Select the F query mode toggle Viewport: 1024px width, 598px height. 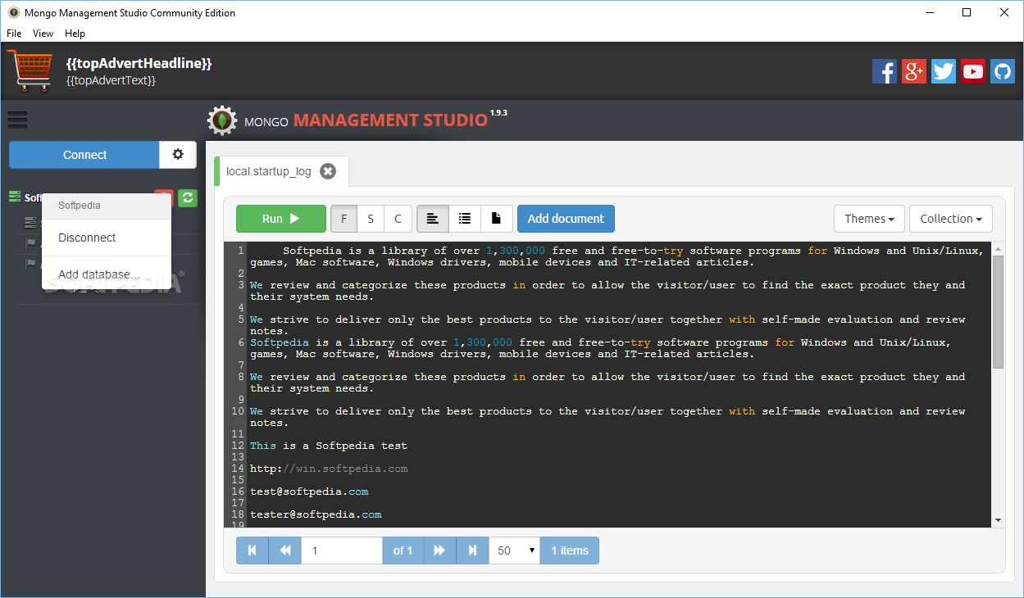tap(344, 219)
